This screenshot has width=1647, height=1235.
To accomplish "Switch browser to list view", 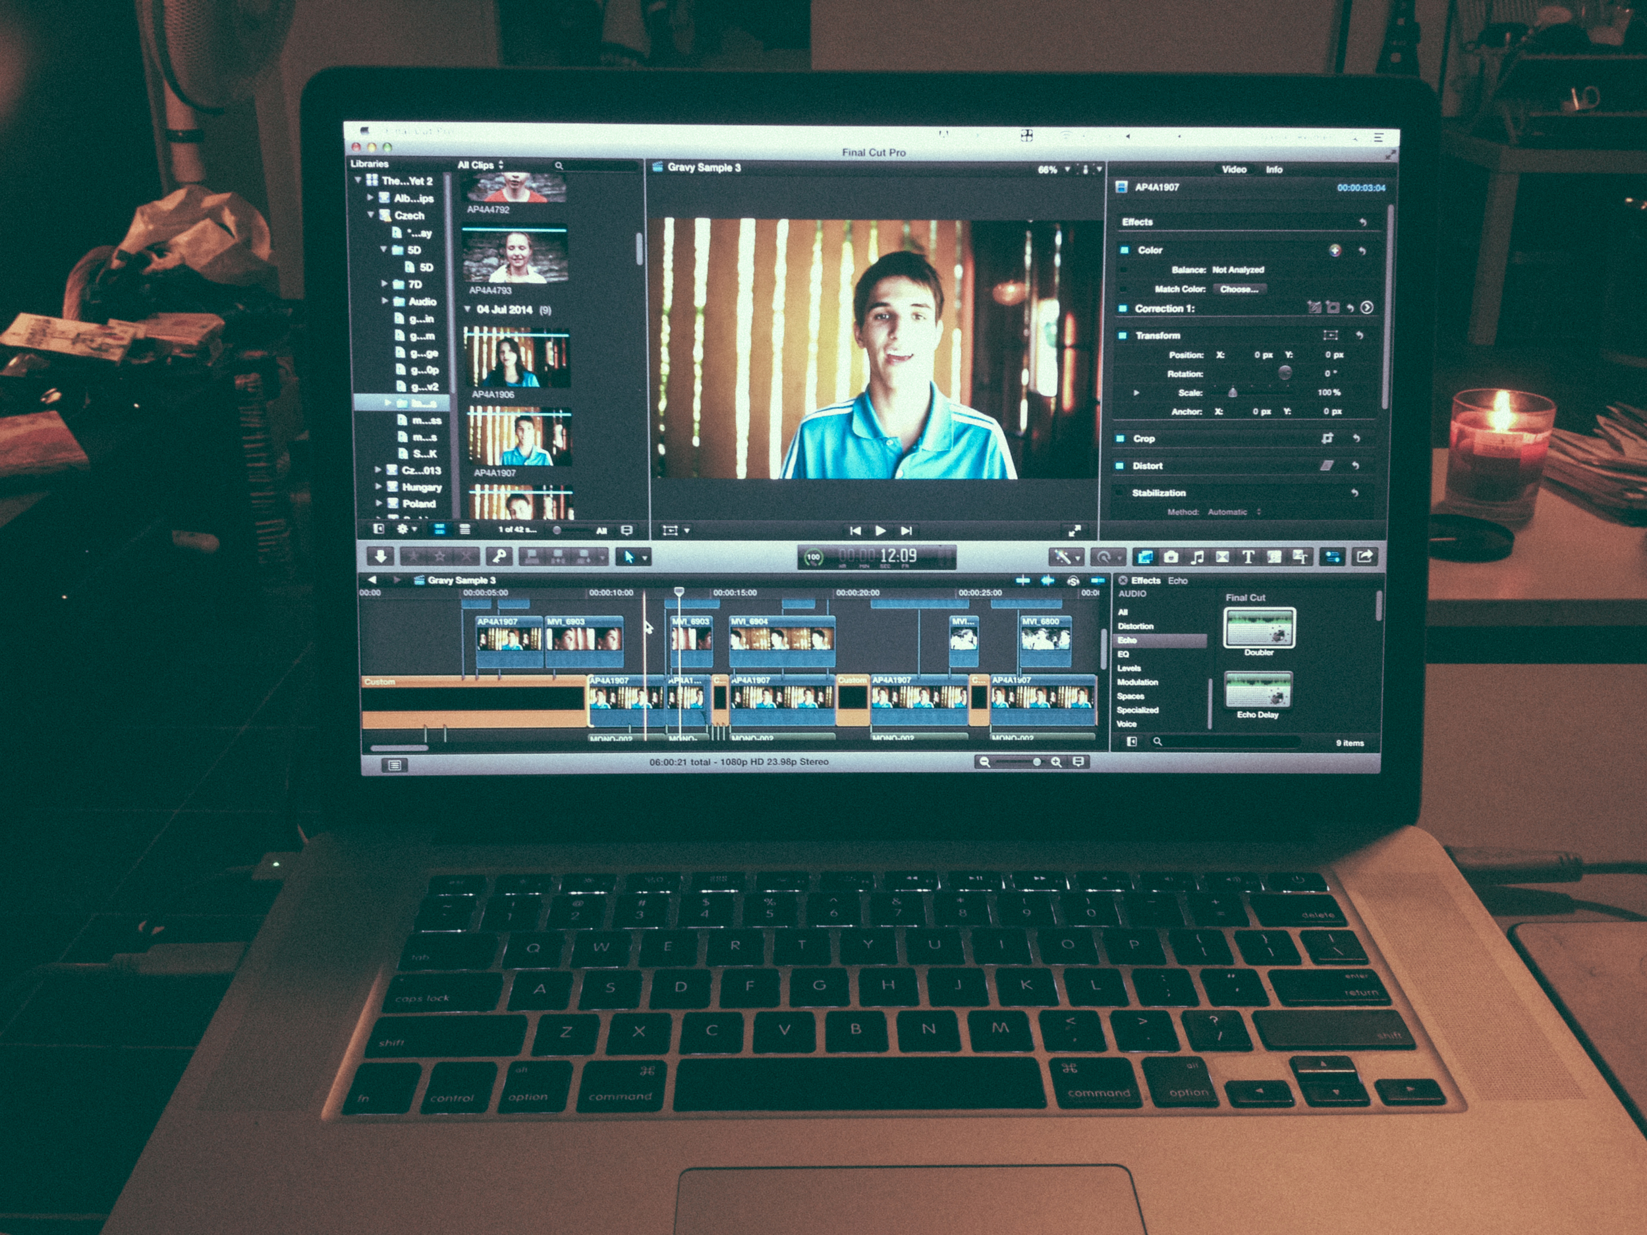I will [464, 530].
